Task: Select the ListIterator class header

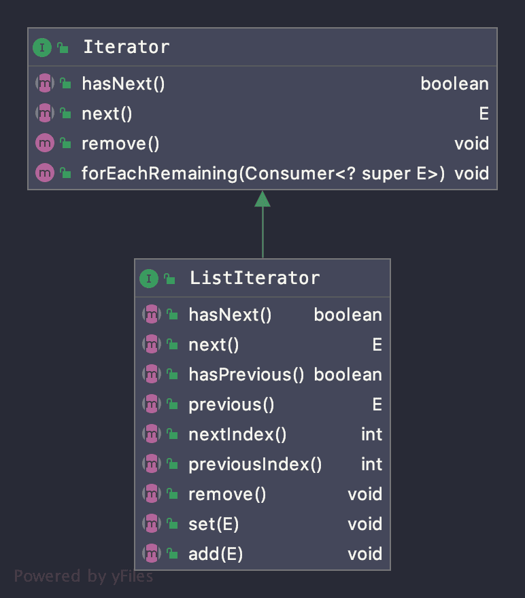Action: 262,278
